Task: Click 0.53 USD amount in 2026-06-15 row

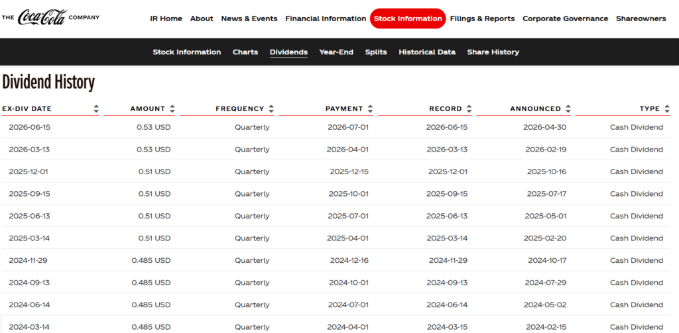Action: (x=154, y=127)
